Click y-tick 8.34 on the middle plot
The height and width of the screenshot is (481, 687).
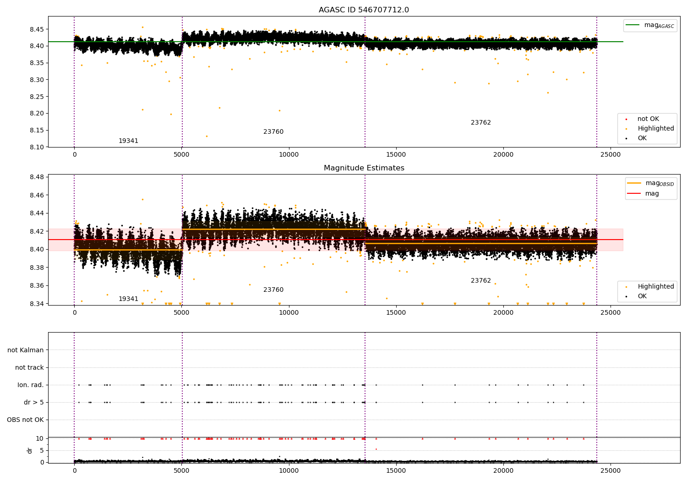37,304
